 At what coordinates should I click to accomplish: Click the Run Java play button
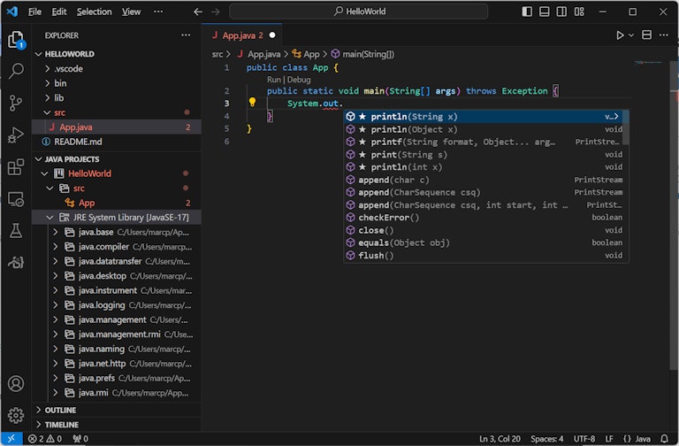pos(620,35)
